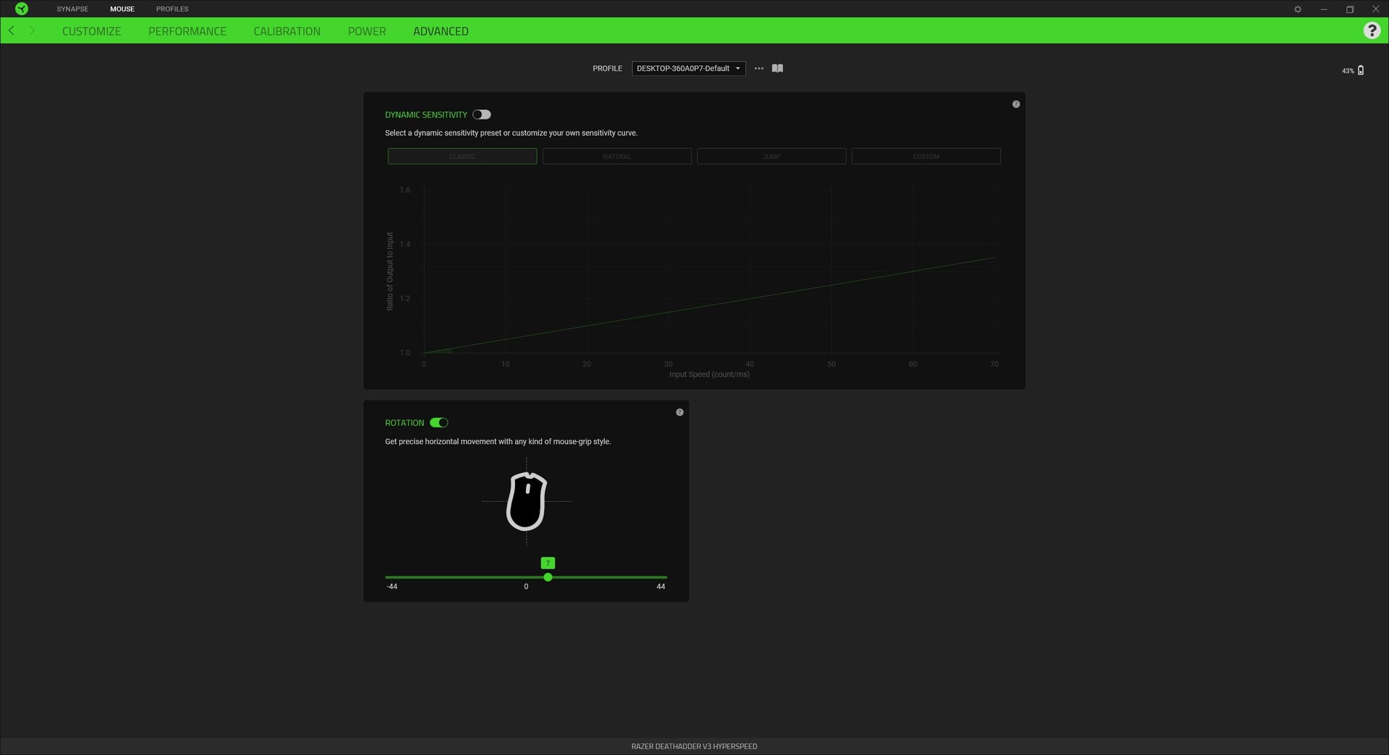Choose the Custom sensitivity preset
The height and width of the screenshot is (755, 1389).
926,156
